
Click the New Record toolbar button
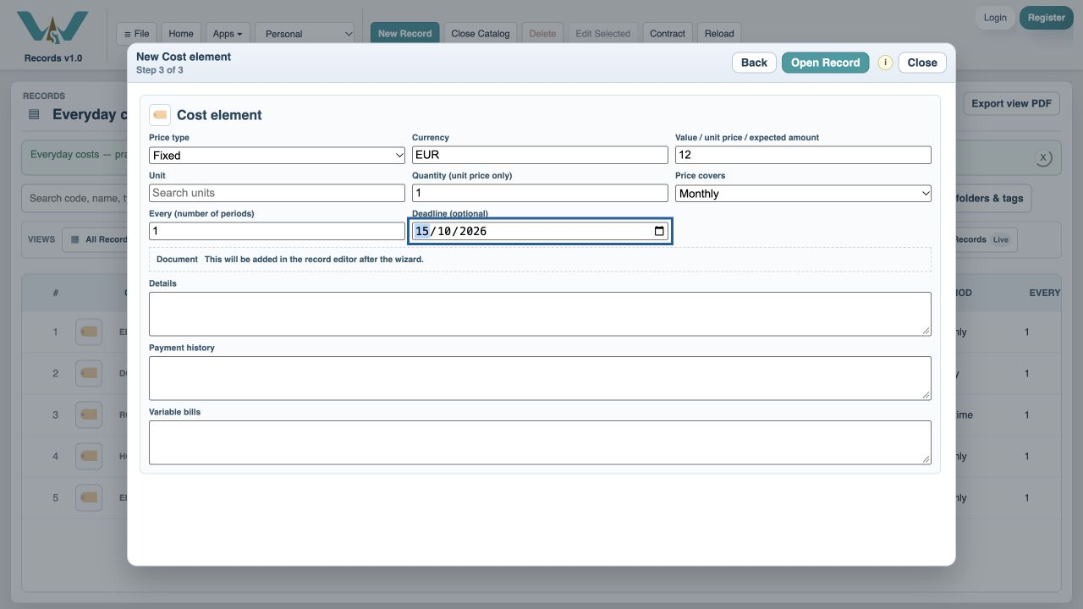coord(404,34)
